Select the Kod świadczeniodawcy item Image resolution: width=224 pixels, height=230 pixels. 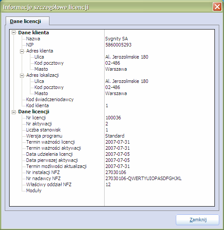pos(50,99)
